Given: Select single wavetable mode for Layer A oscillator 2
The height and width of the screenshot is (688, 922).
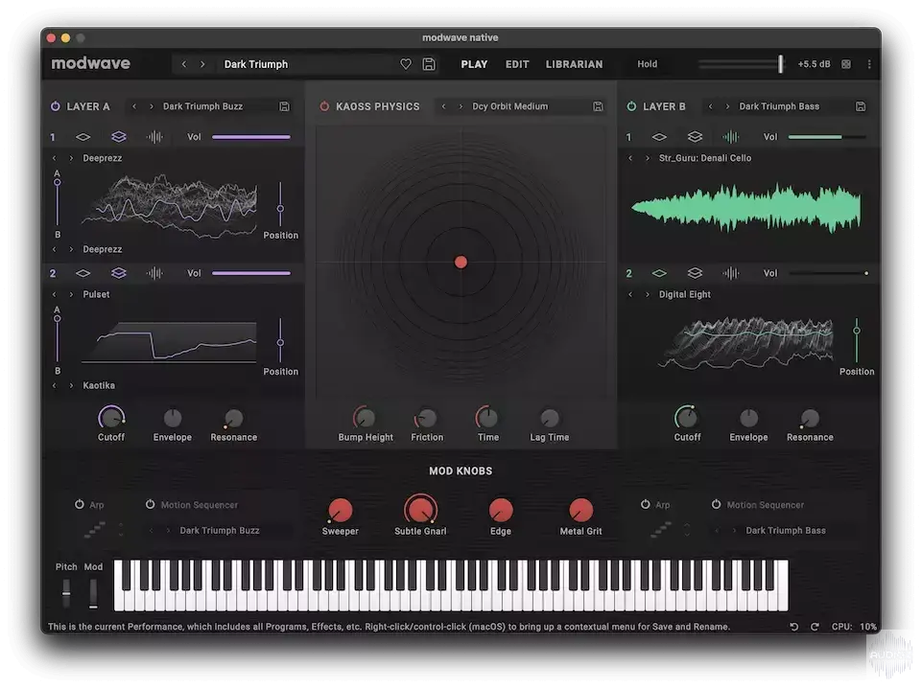Looking at the screenshot, I should [83, 273].
